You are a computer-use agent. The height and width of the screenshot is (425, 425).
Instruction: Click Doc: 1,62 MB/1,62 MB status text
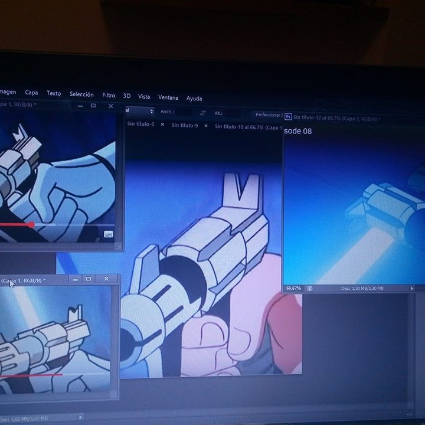coord(24,419)
